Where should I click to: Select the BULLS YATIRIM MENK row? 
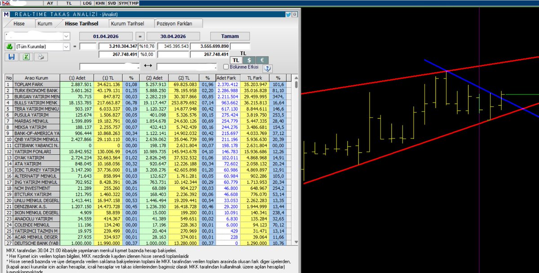(x=149, y=103)
